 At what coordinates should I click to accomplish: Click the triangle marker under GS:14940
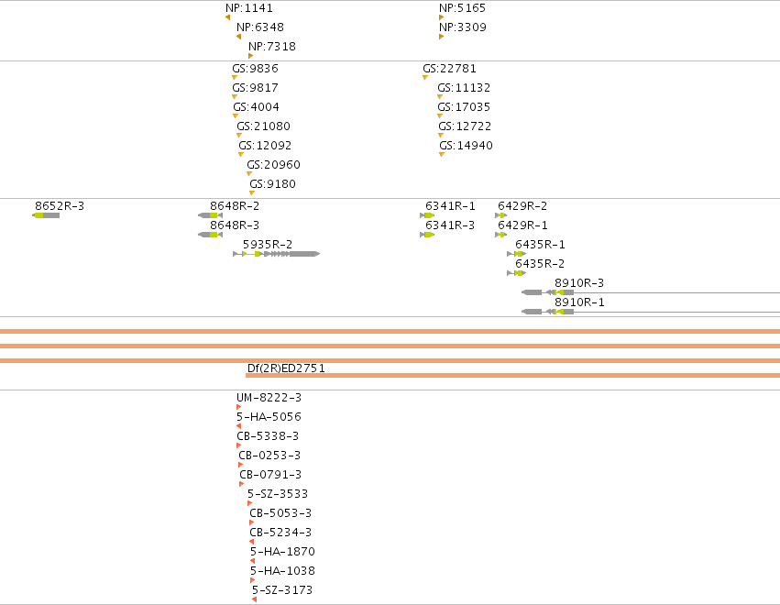click(442, 155)
